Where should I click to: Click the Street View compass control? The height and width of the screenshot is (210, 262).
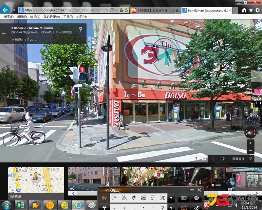click(x=250, y=133)
